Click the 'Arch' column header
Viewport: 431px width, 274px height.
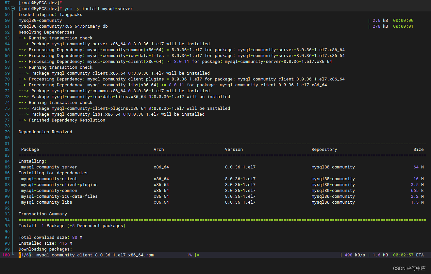159,150
